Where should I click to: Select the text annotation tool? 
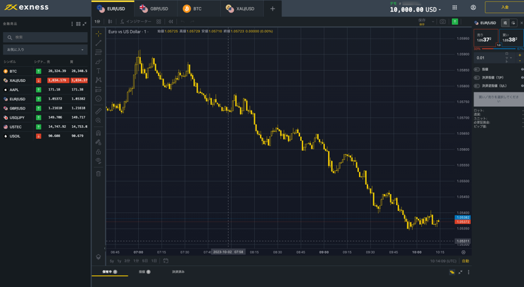[x=98, y=71]
